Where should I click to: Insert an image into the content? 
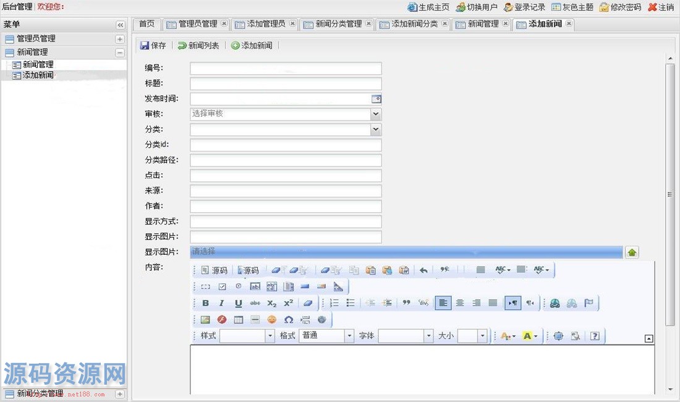(x=205, y=320)
